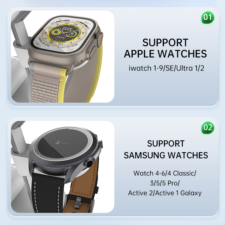The height and width of the screenshot is (225, 225).
Task: Tap the yellow activity rings complication
Action: point(56,32)
